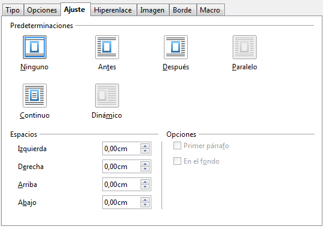This screenshot has width=323, height=227.
Task: Click inside the Izquierda spacing field
Action: tap(121, 148)
